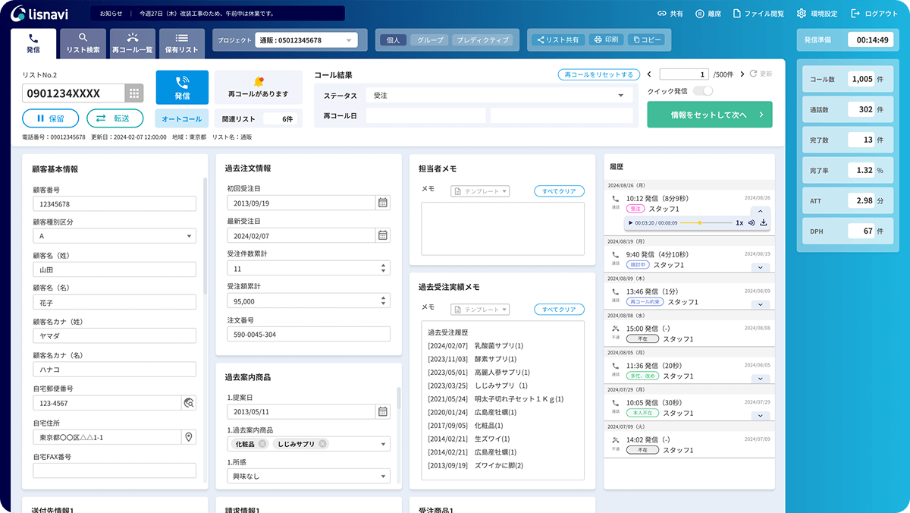This screenshot has width=910, height=513.
Task: Play the 10:12 call recording
Action: [630, 223]
